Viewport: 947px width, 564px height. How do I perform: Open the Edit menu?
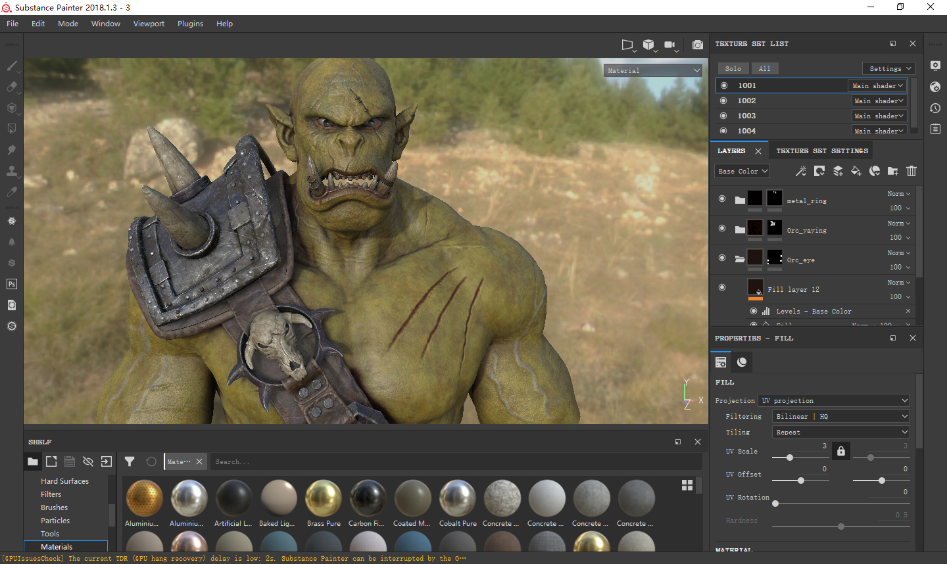[38, 24]
